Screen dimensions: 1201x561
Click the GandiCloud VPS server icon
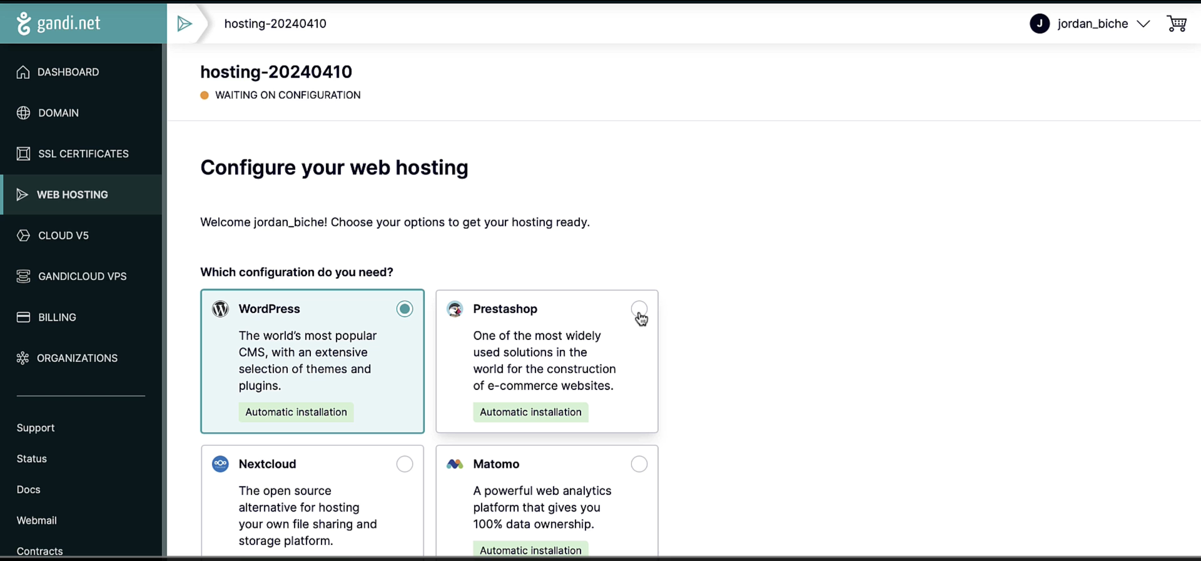tap(23, 276)
